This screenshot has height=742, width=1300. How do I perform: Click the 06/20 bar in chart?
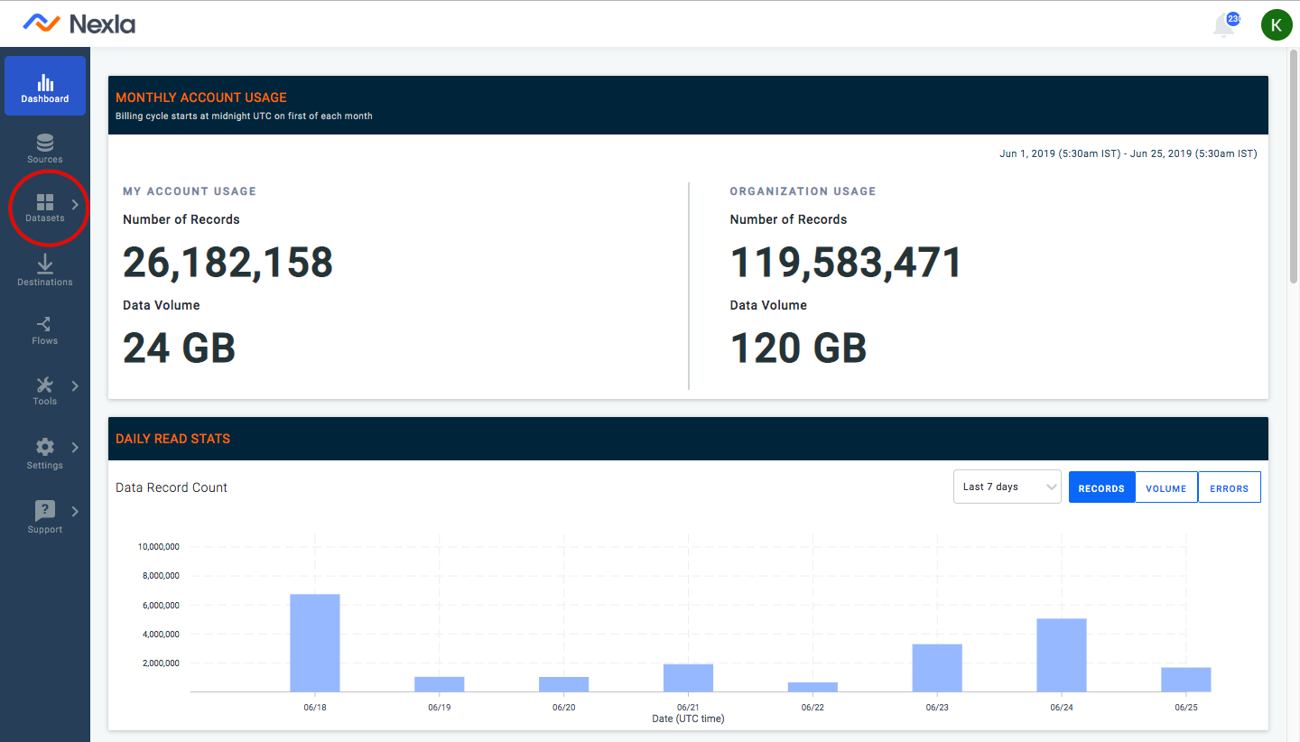[563, 684]
